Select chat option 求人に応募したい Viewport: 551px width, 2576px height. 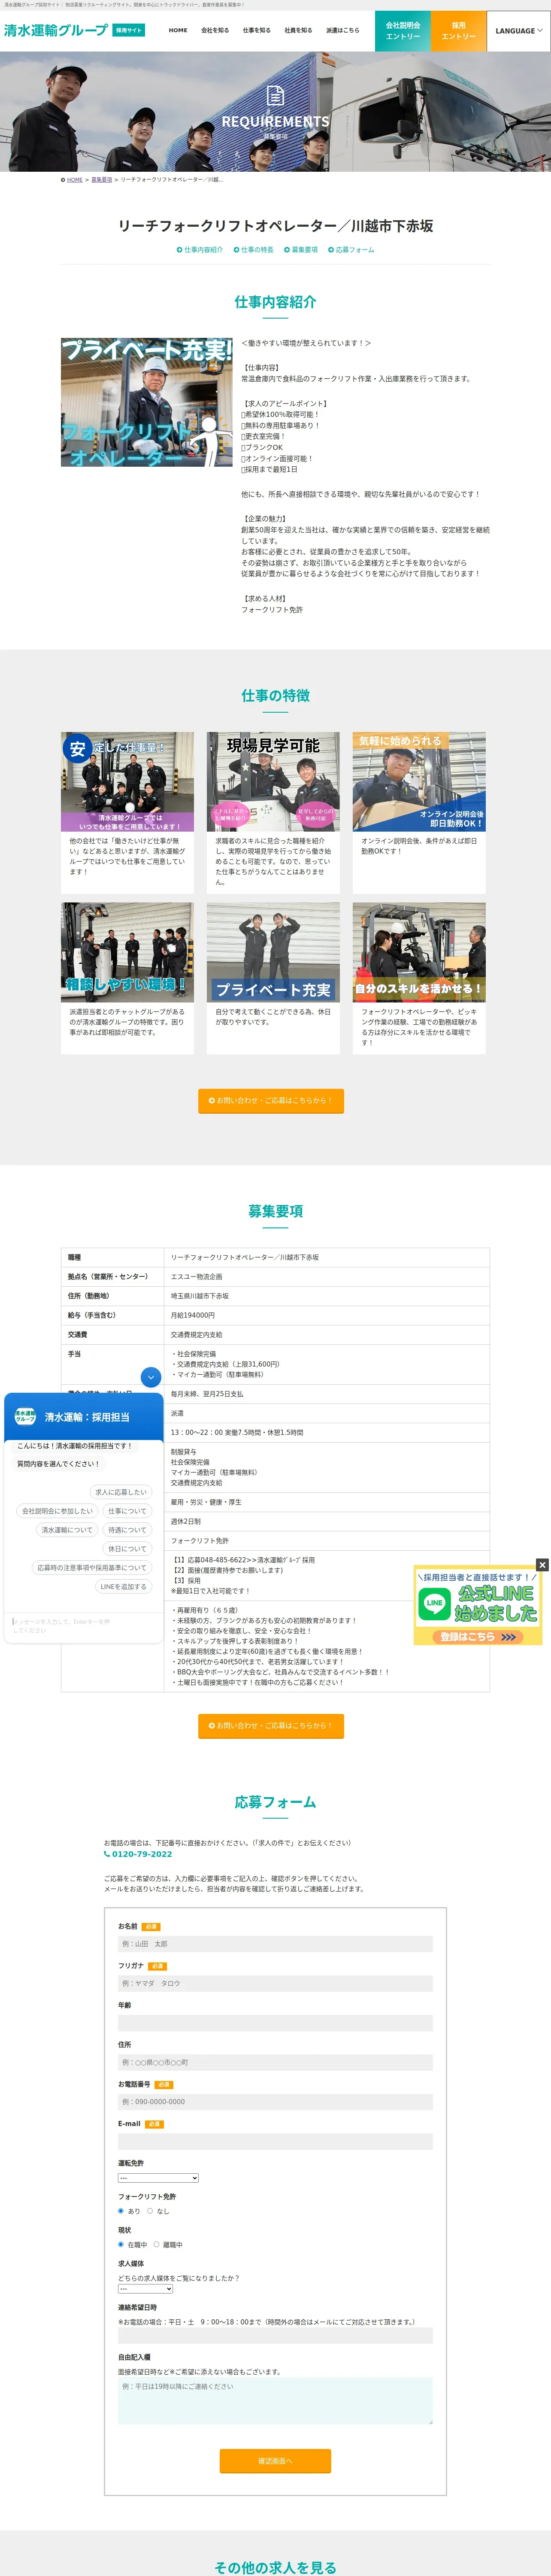121,1492
